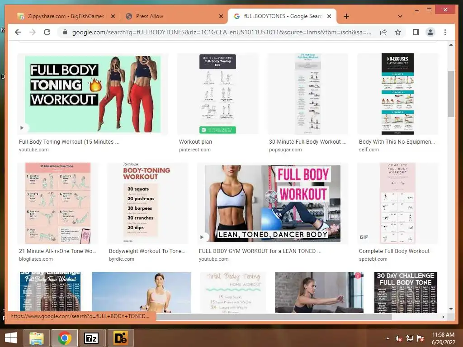Viewport: 463px width, 347px height.
Task: Open the No-Excuses self.com workout image
Action: (x=397, y=94)
